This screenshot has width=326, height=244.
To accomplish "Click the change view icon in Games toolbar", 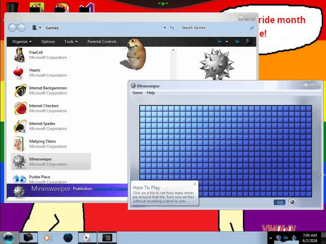I will click(x=220, y=42).
